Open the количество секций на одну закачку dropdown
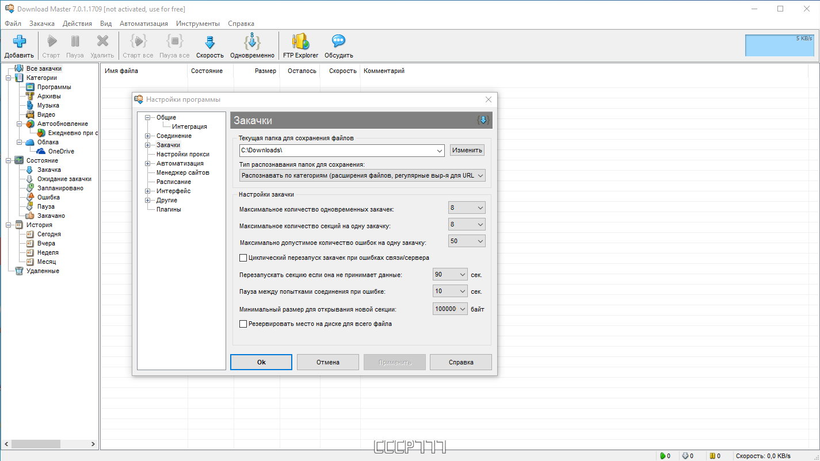Image resolution: width=820 pixels, height=461 pixels. 467,224
